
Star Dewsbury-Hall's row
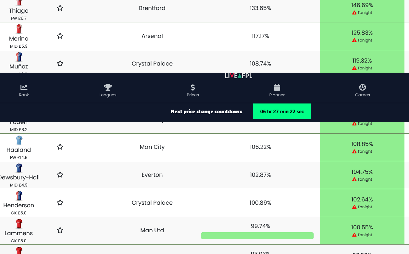[60, 175]
